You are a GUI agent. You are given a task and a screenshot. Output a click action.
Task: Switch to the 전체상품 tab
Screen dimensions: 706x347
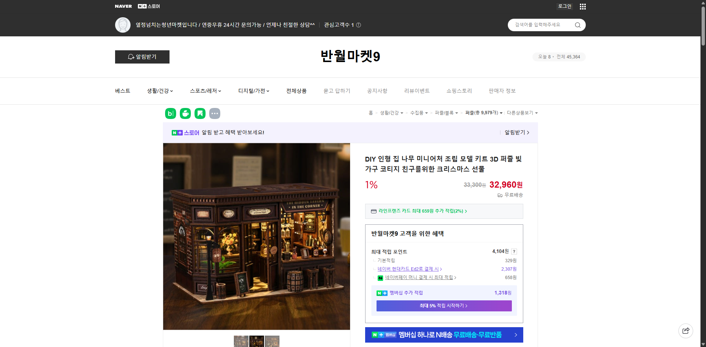(296, 91)
